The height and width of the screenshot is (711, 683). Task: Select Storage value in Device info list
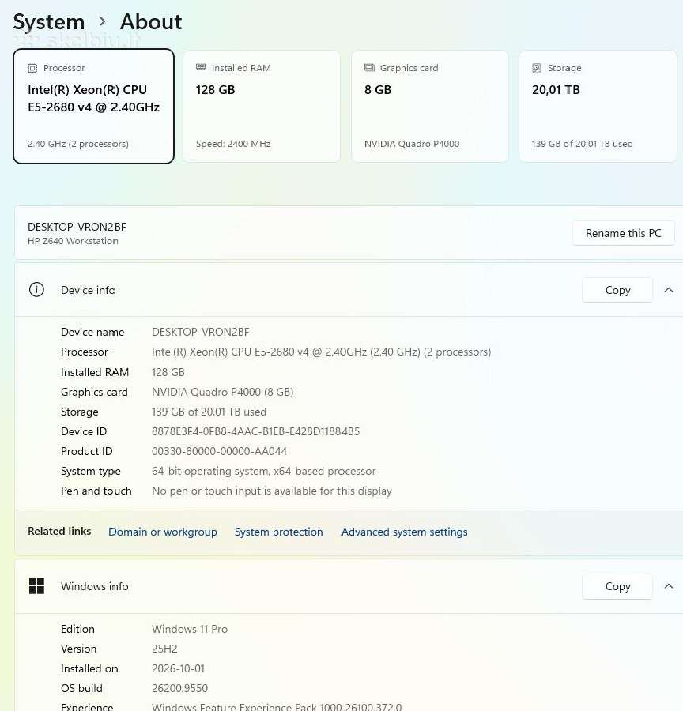(209, 412)
